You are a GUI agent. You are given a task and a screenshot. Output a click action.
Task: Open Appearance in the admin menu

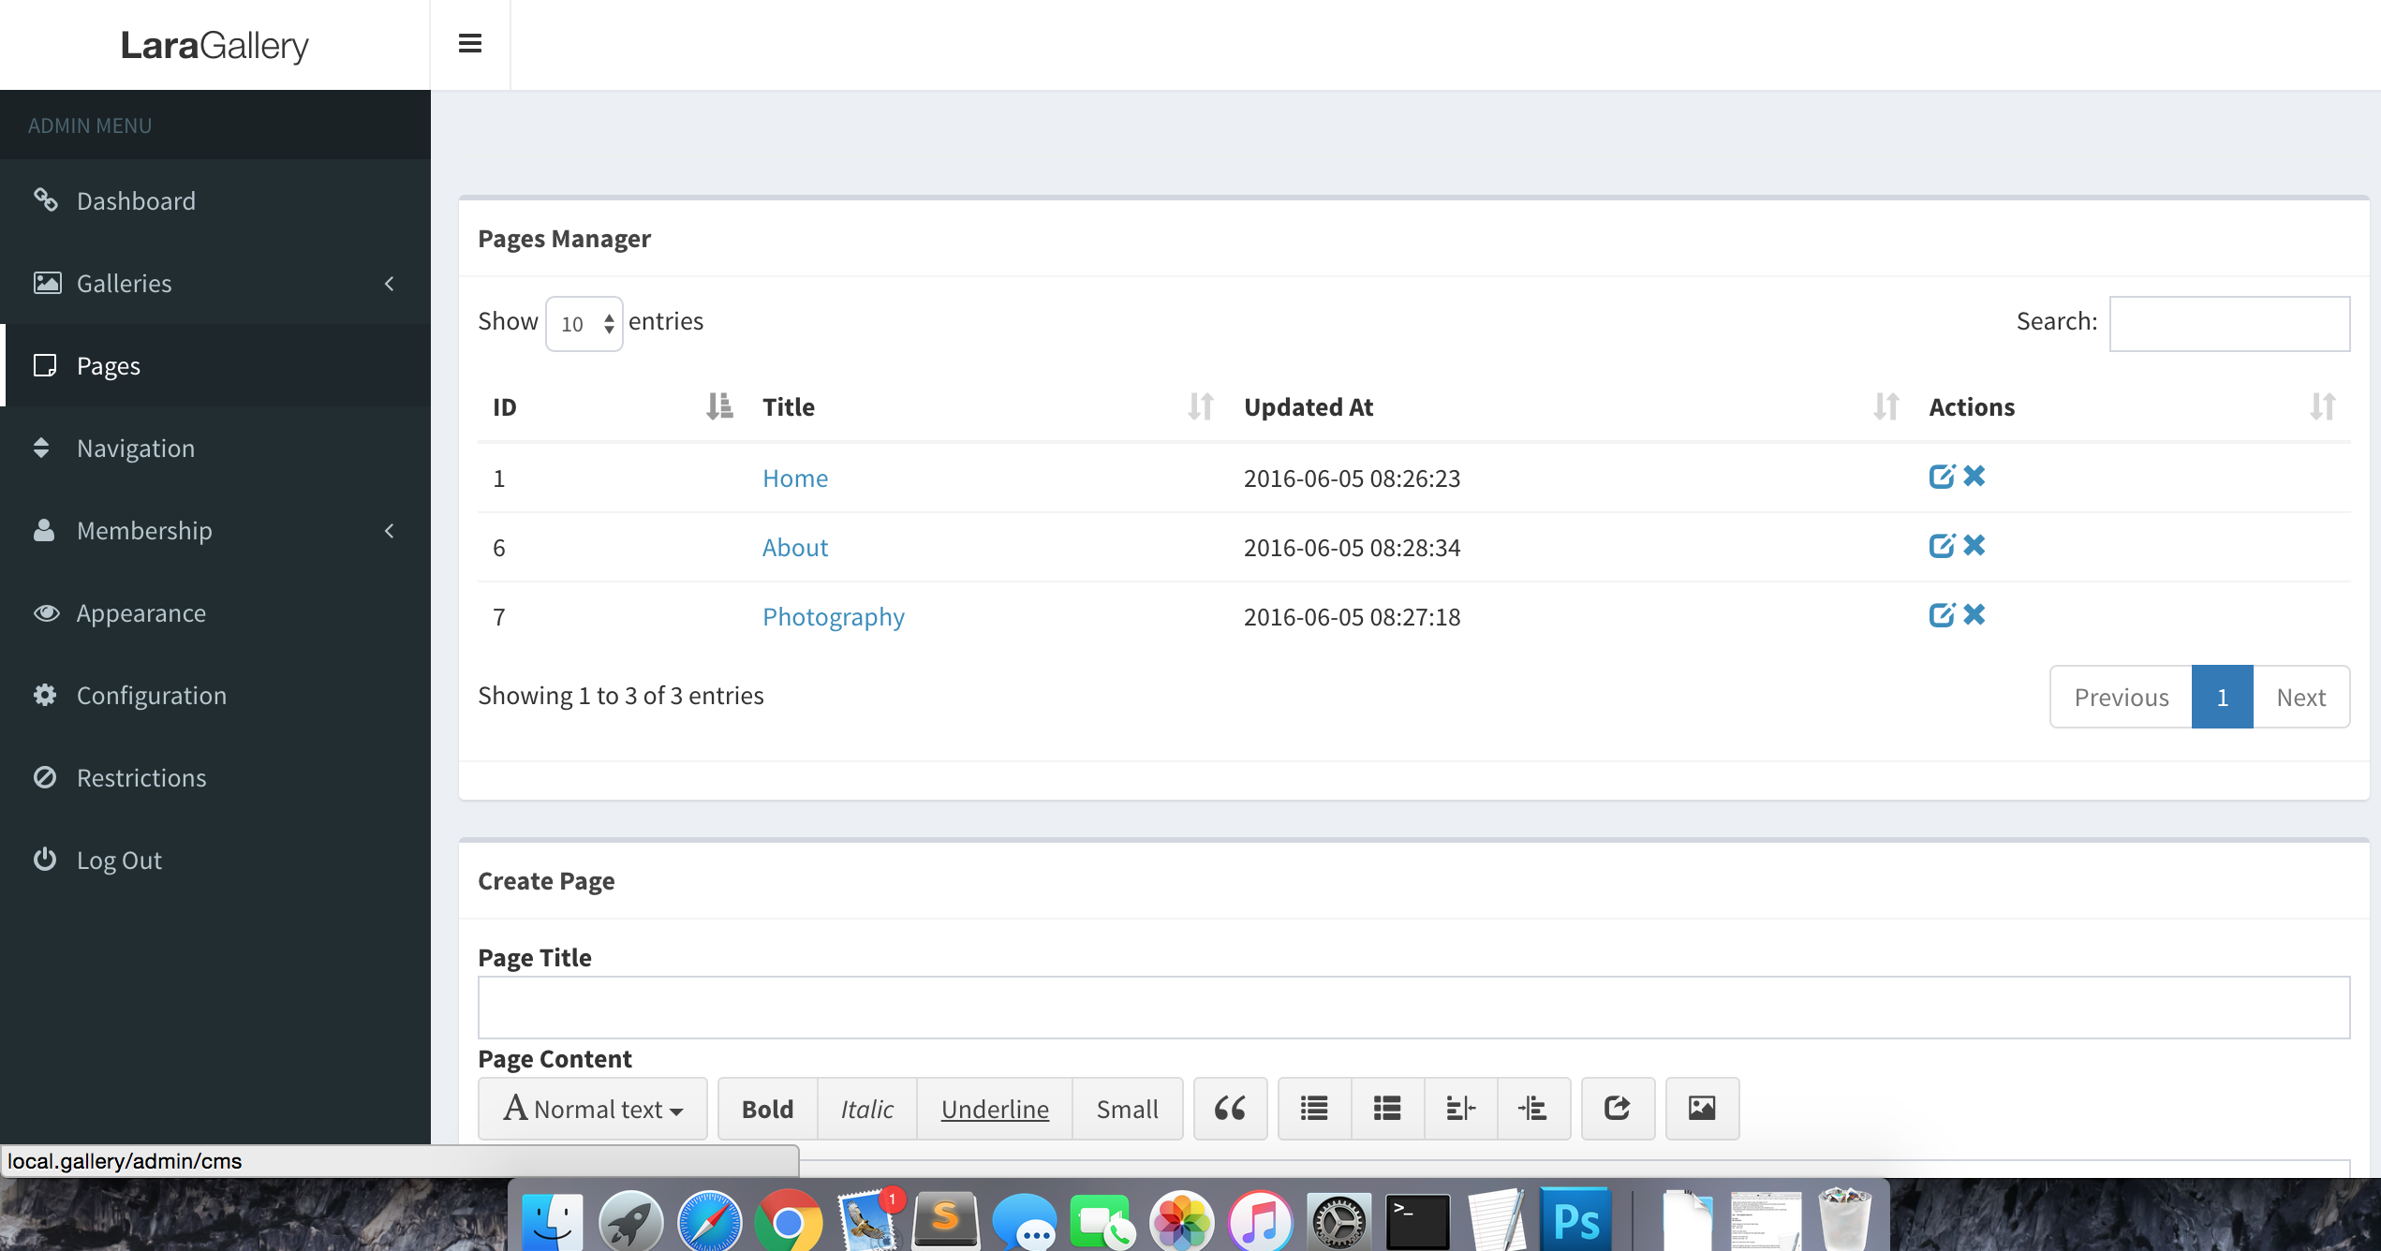pos(215,612)
